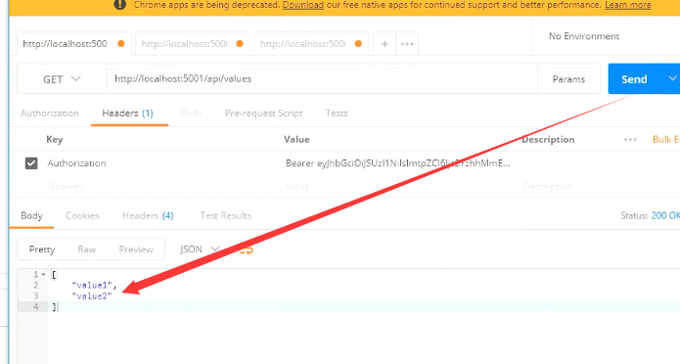Click the Params button

pos(568,79)
